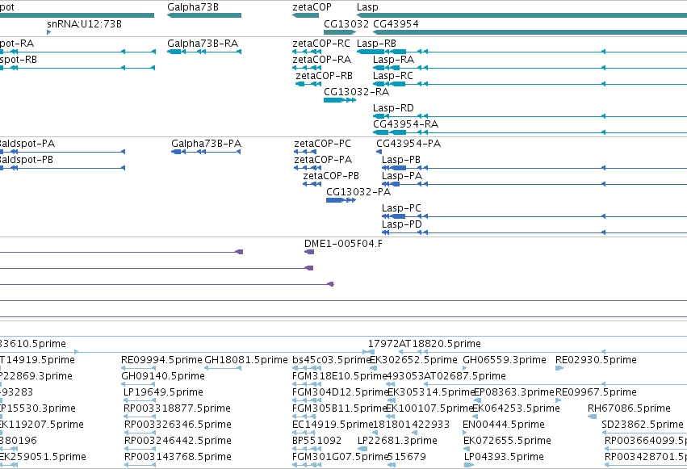The height and width of the screenshot is (469, 687).
Task: Click EST EN00444.5prime
Action: click(x=504, y=425)
